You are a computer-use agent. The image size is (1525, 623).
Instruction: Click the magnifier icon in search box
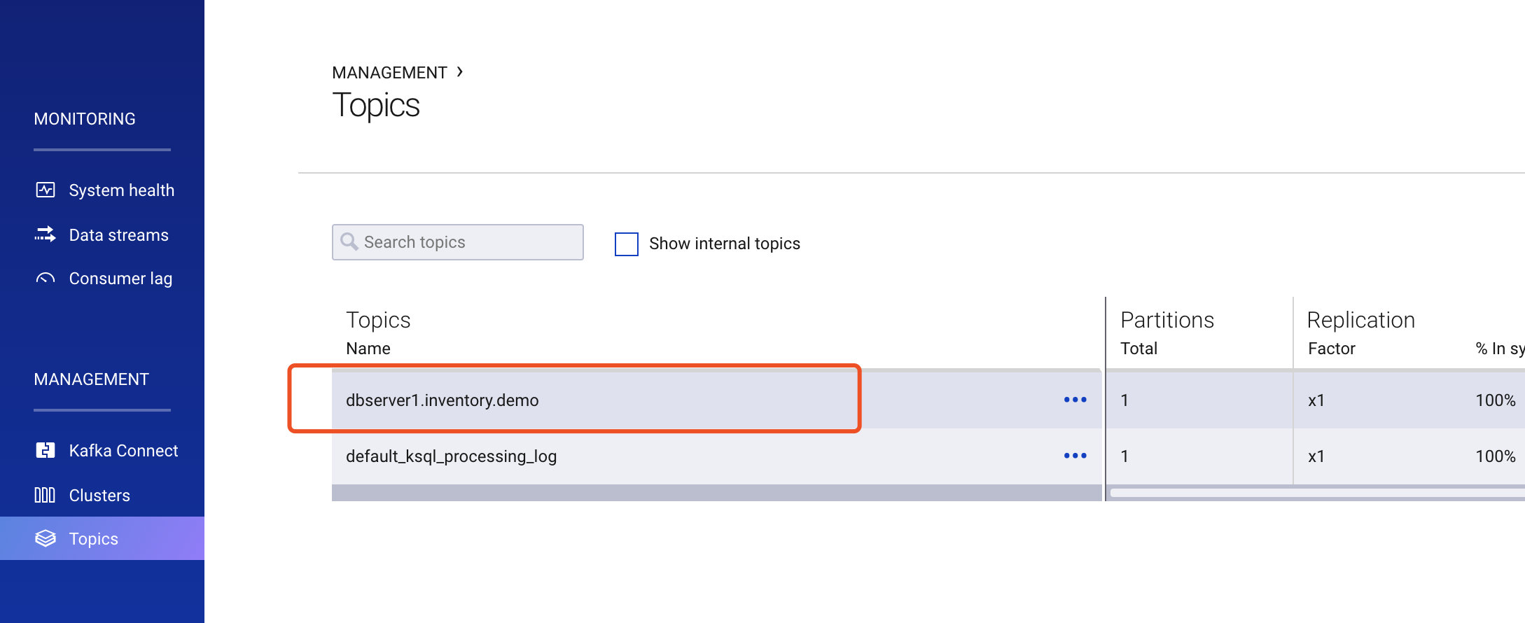click(349, 241)
